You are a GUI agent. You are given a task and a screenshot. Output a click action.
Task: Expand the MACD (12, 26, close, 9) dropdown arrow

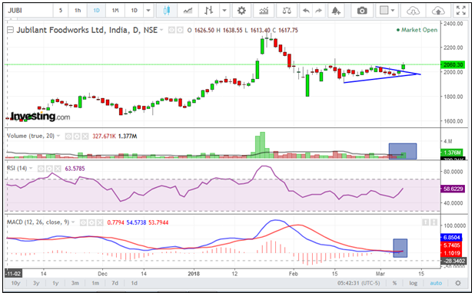[73, 222]
